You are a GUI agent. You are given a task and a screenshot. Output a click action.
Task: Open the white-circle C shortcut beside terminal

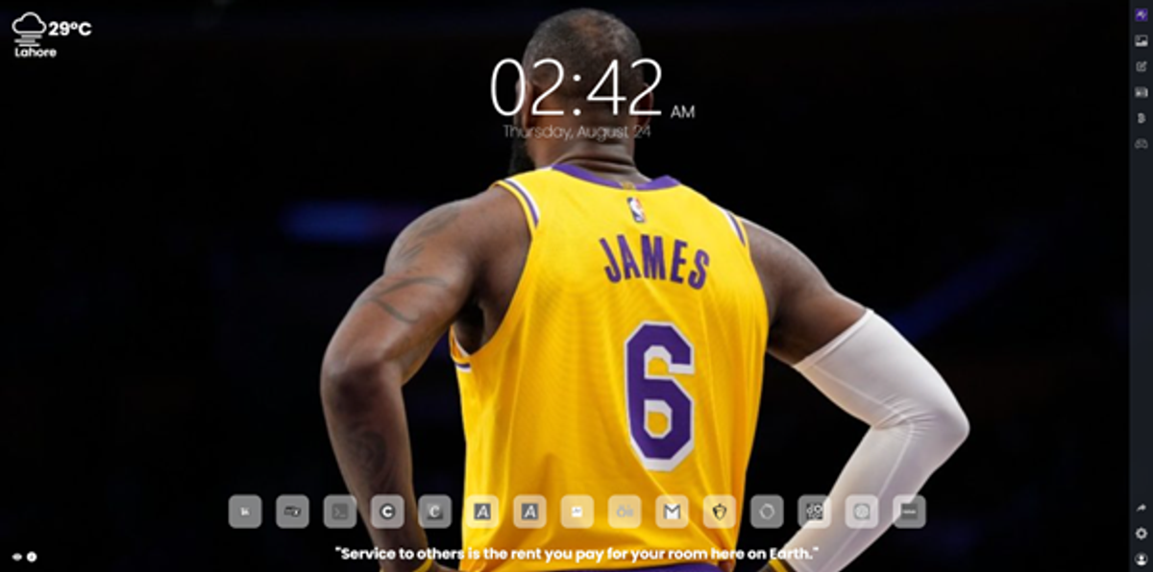(387, 512)
